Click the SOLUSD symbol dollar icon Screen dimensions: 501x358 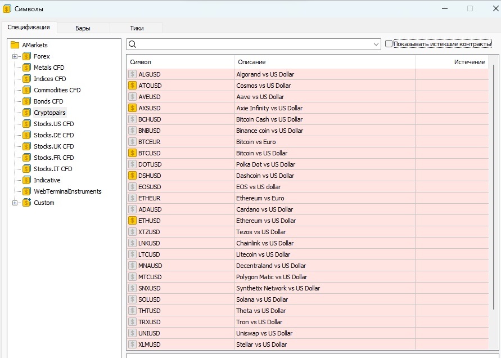click(132, 299)
